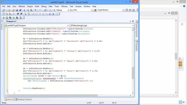Screen dimensions: 187x105
Task: Click the search magnifier in the background window
Action: pyautogui.click(x=182, y=24)
